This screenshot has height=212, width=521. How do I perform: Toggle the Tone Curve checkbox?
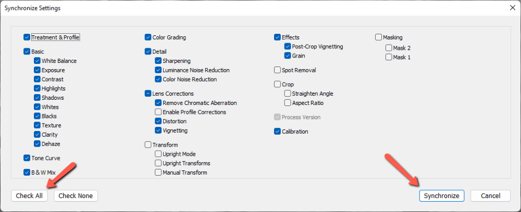27,158
